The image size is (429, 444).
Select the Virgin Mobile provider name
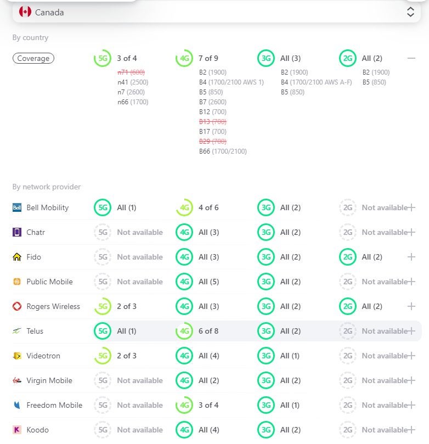[x=49, y=380]
